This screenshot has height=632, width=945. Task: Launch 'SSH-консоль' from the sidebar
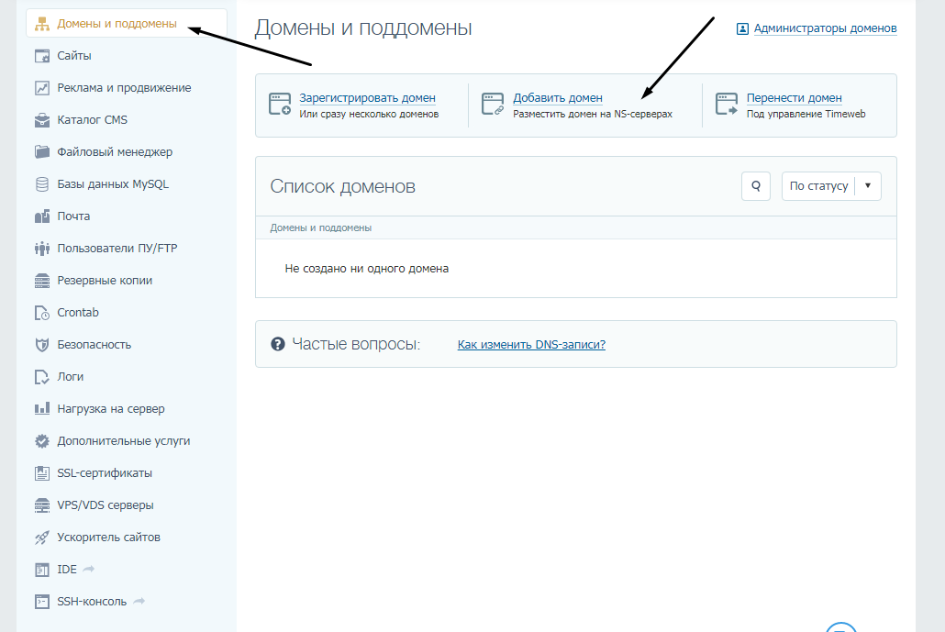click(x=92, y=602)
